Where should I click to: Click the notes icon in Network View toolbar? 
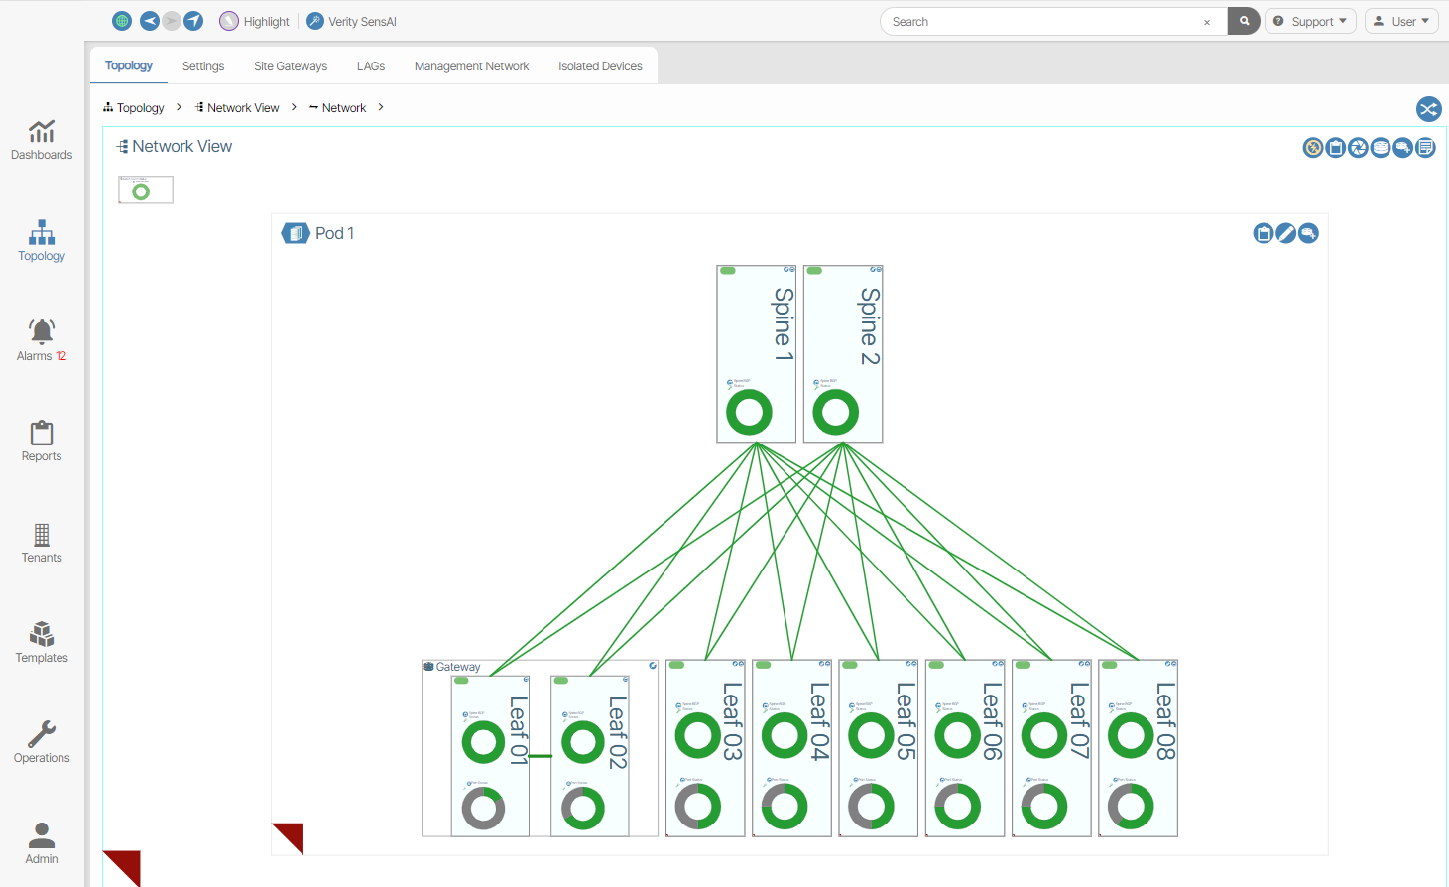point(1425,148)
